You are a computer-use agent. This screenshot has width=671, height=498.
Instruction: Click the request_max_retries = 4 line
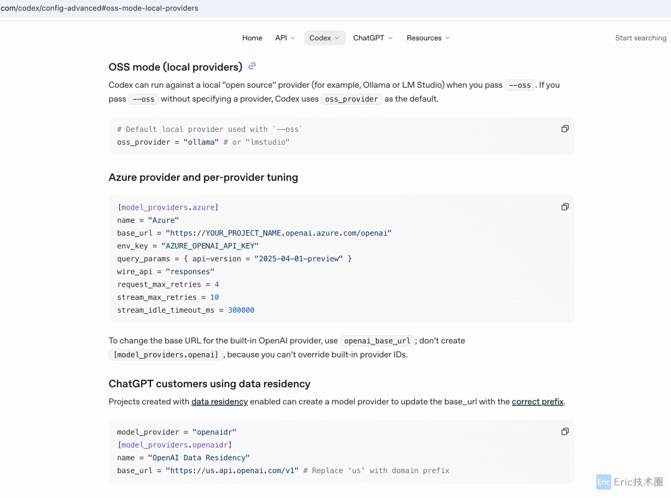tap(168, 284)
